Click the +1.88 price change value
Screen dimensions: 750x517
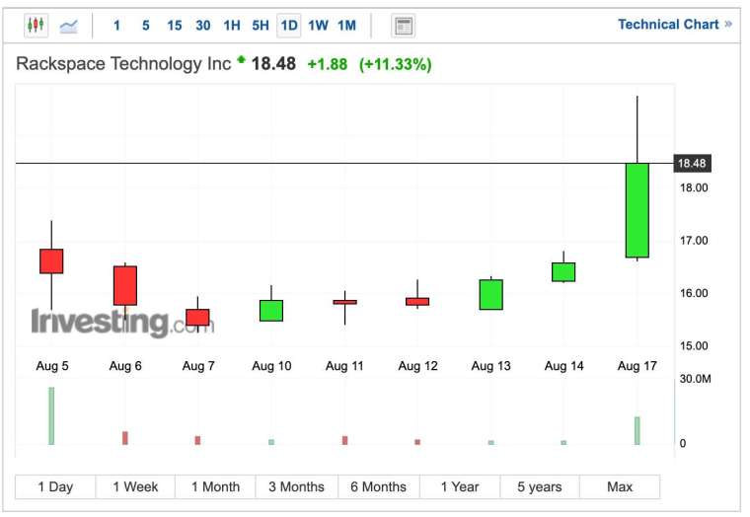[x=328, y=64]
